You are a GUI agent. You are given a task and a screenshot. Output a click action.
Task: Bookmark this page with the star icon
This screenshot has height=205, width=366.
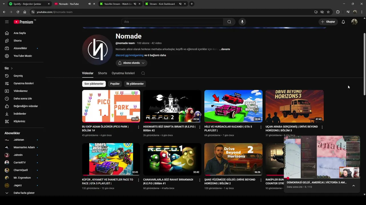(328, 12)
